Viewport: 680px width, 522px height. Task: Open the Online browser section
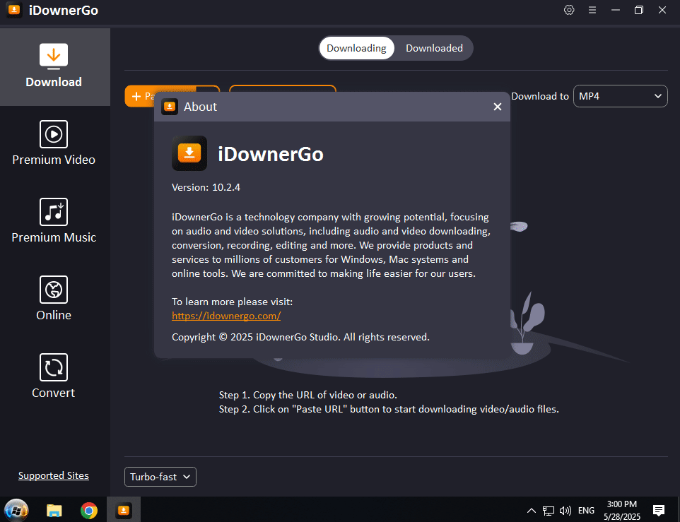pos(54,299)
